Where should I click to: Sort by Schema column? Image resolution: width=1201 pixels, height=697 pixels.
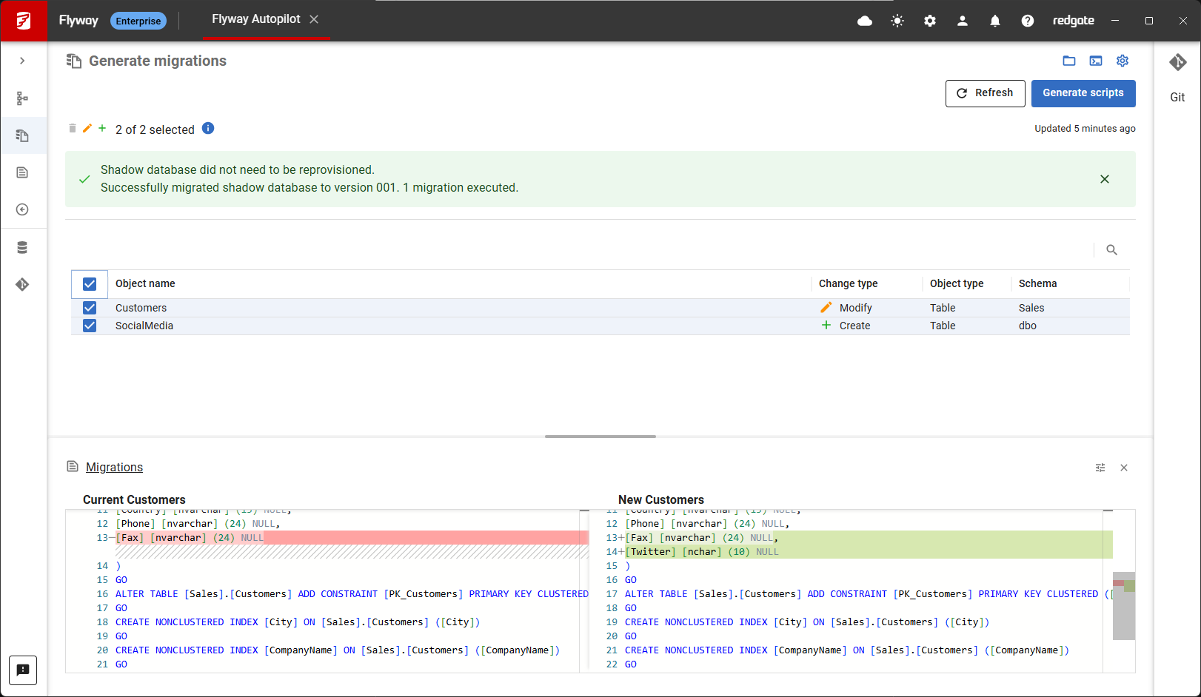click(1037, 283)
